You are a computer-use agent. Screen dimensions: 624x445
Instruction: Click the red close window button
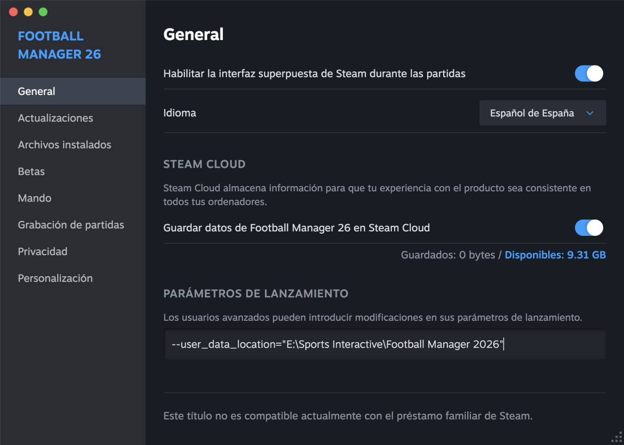point(13,12)
